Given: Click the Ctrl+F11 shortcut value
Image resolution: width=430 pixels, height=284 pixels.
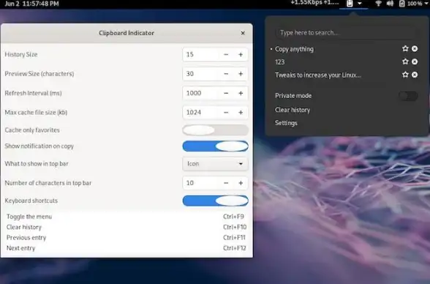Looking at the screenshot, I should pos(234,237).
